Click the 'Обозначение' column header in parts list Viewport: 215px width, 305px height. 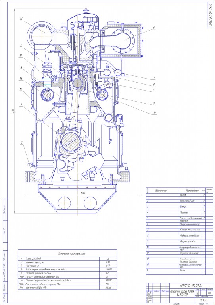(161, 191)
